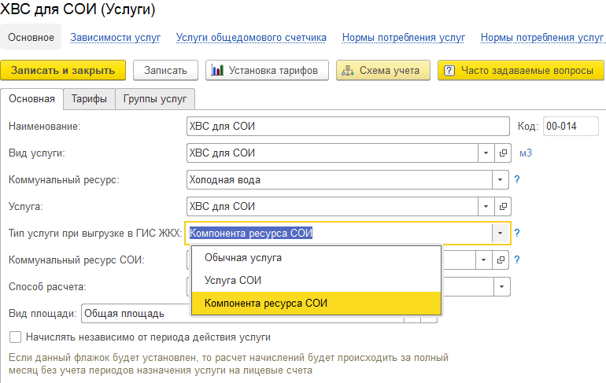This screenshot has width=606, height=383.
Task: Expand Способ расчета dropdown arrow
Action: point(500,287)
